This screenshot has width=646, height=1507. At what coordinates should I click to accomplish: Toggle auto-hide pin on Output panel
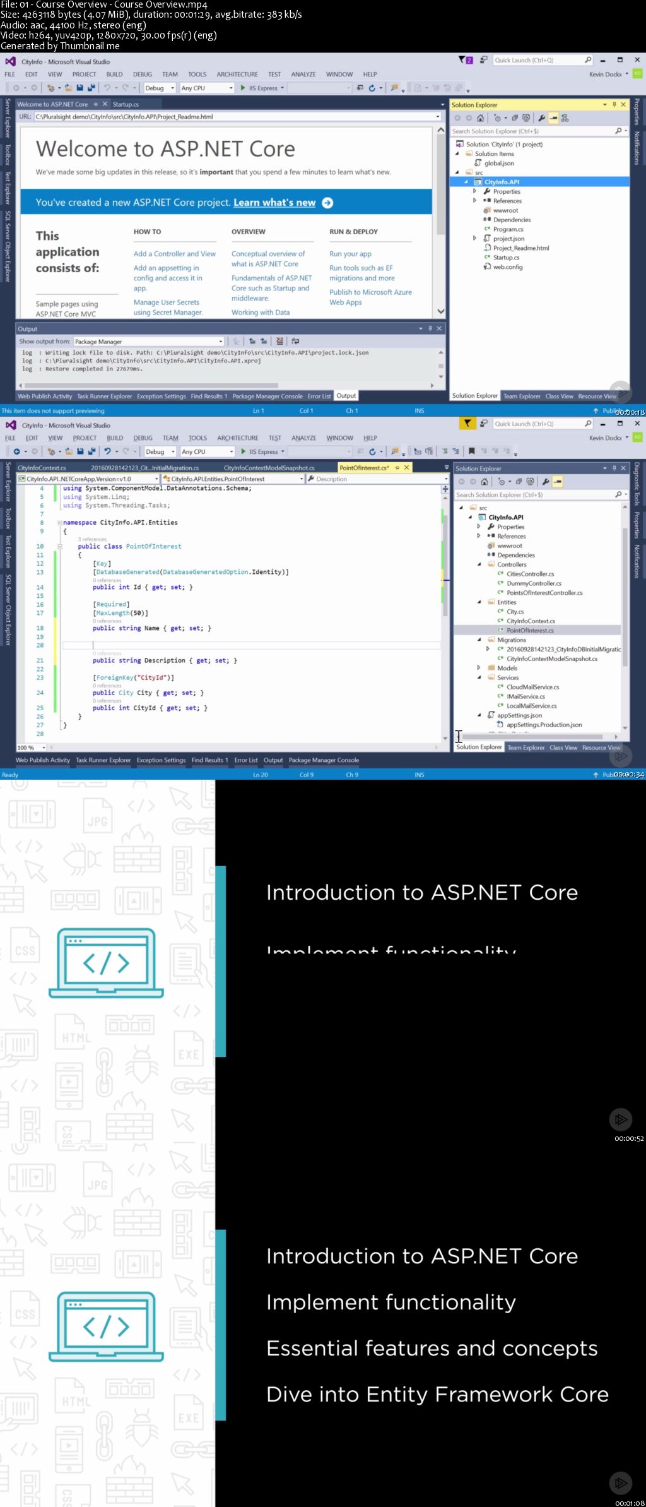tap(430, 328)
